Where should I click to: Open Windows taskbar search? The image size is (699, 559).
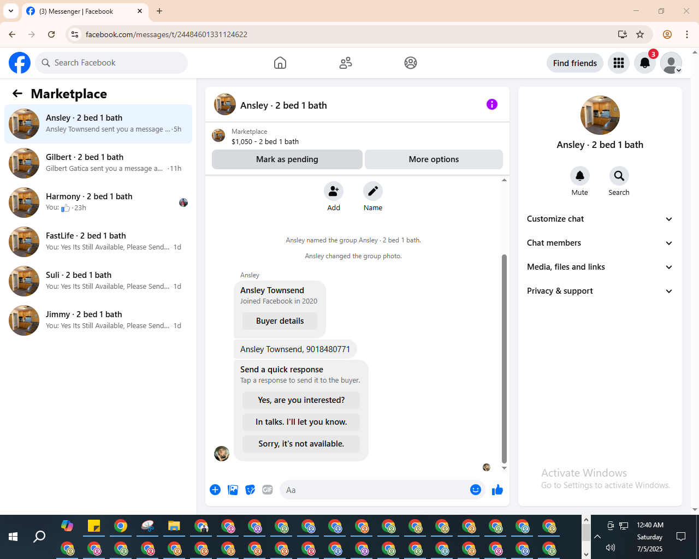(39, 537)
